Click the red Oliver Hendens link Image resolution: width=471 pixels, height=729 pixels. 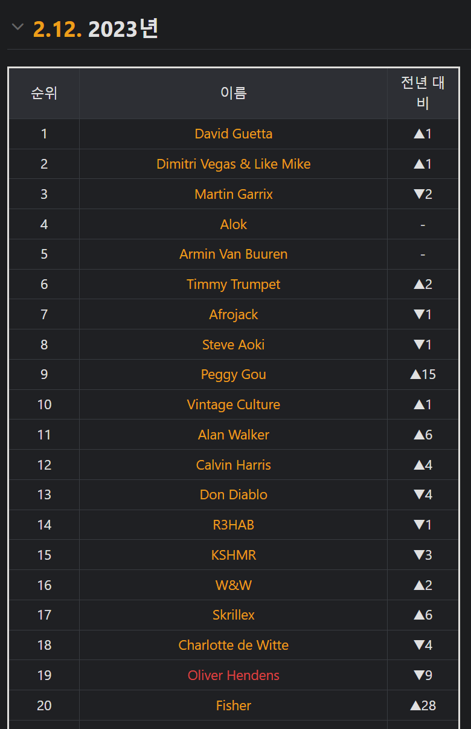[x=233, y=675]
